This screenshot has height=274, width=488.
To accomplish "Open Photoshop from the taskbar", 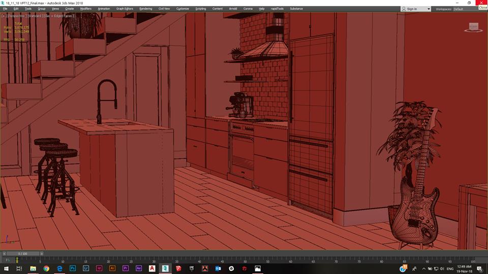I will (73, 268).
